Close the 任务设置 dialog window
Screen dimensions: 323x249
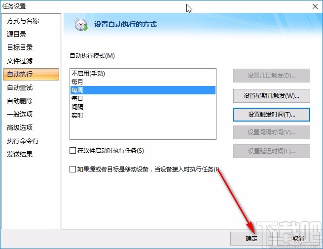315,6
